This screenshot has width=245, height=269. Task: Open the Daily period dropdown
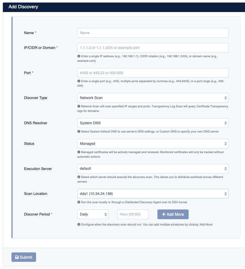93,214
